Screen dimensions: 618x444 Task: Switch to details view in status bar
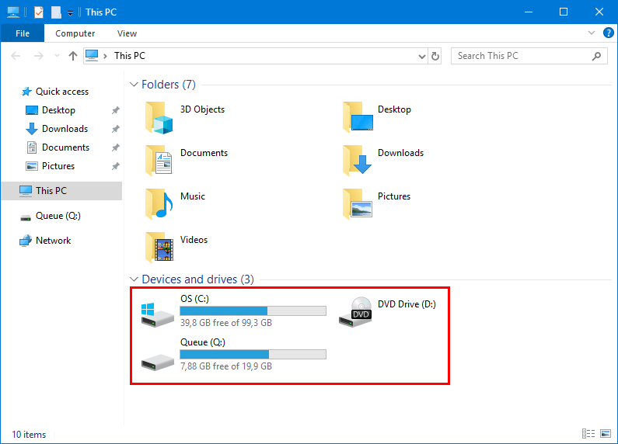coord(588,435)
